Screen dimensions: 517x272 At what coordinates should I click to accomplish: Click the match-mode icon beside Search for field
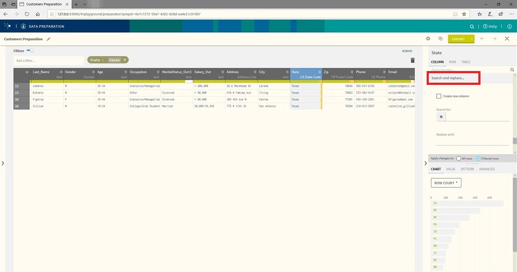[x=441, y=117]
